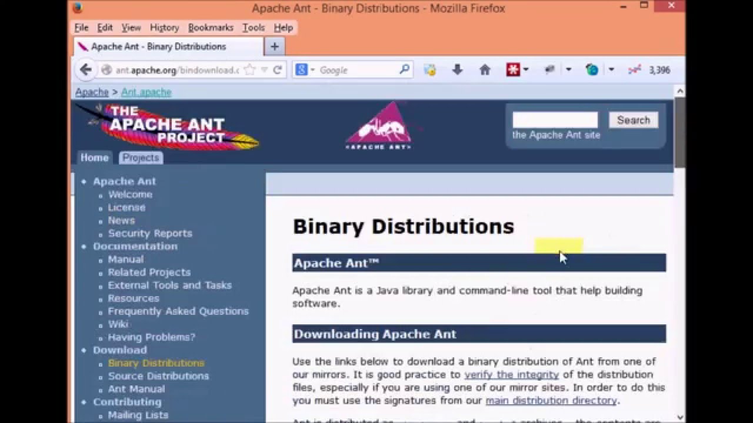Click the folder-lock toolbar icon

tap(430, 70)
